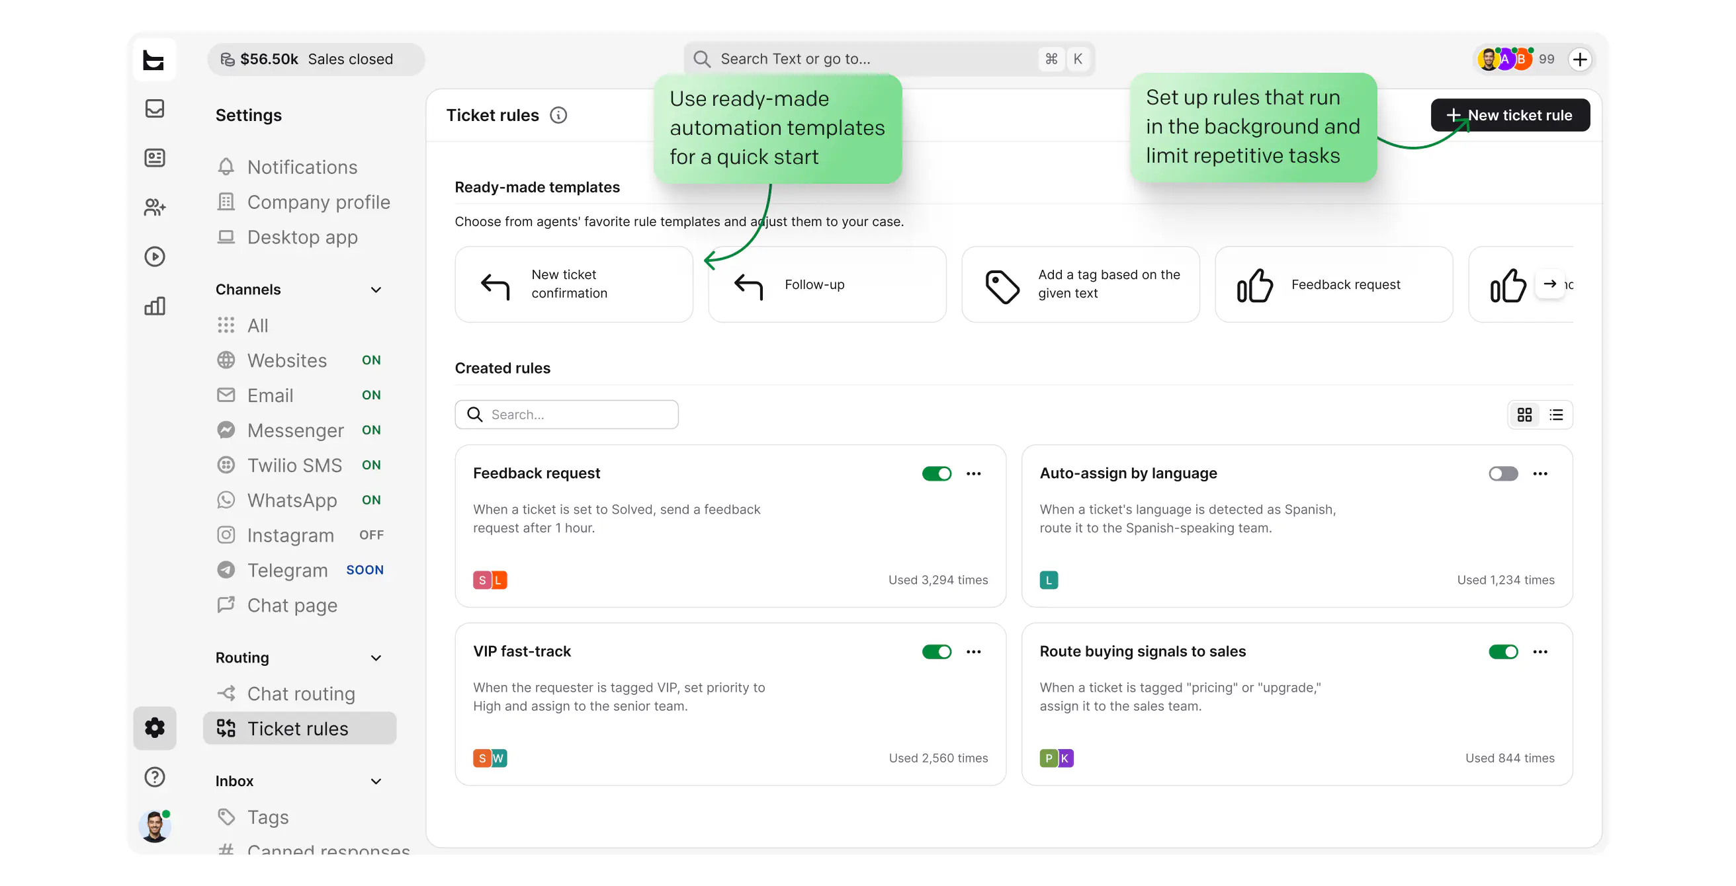Click the L agent badge on Auto-assign by language
This screenshot has width=1736, height=886.
[1049, 580]
